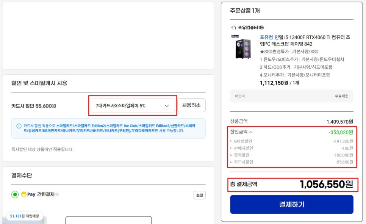Click the G마켓할인 -197,320원 row
The image size is (366, 224).
click(x=291, y=141)
